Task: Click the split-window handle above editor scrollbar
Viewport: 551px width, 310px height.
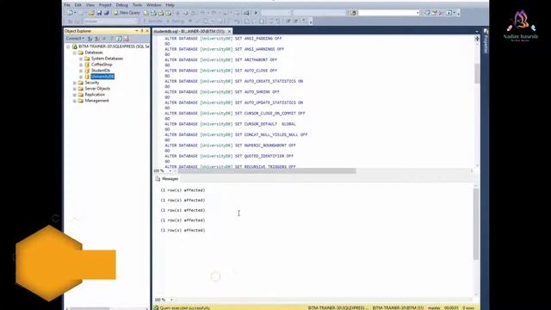Action: pos(477,39)
